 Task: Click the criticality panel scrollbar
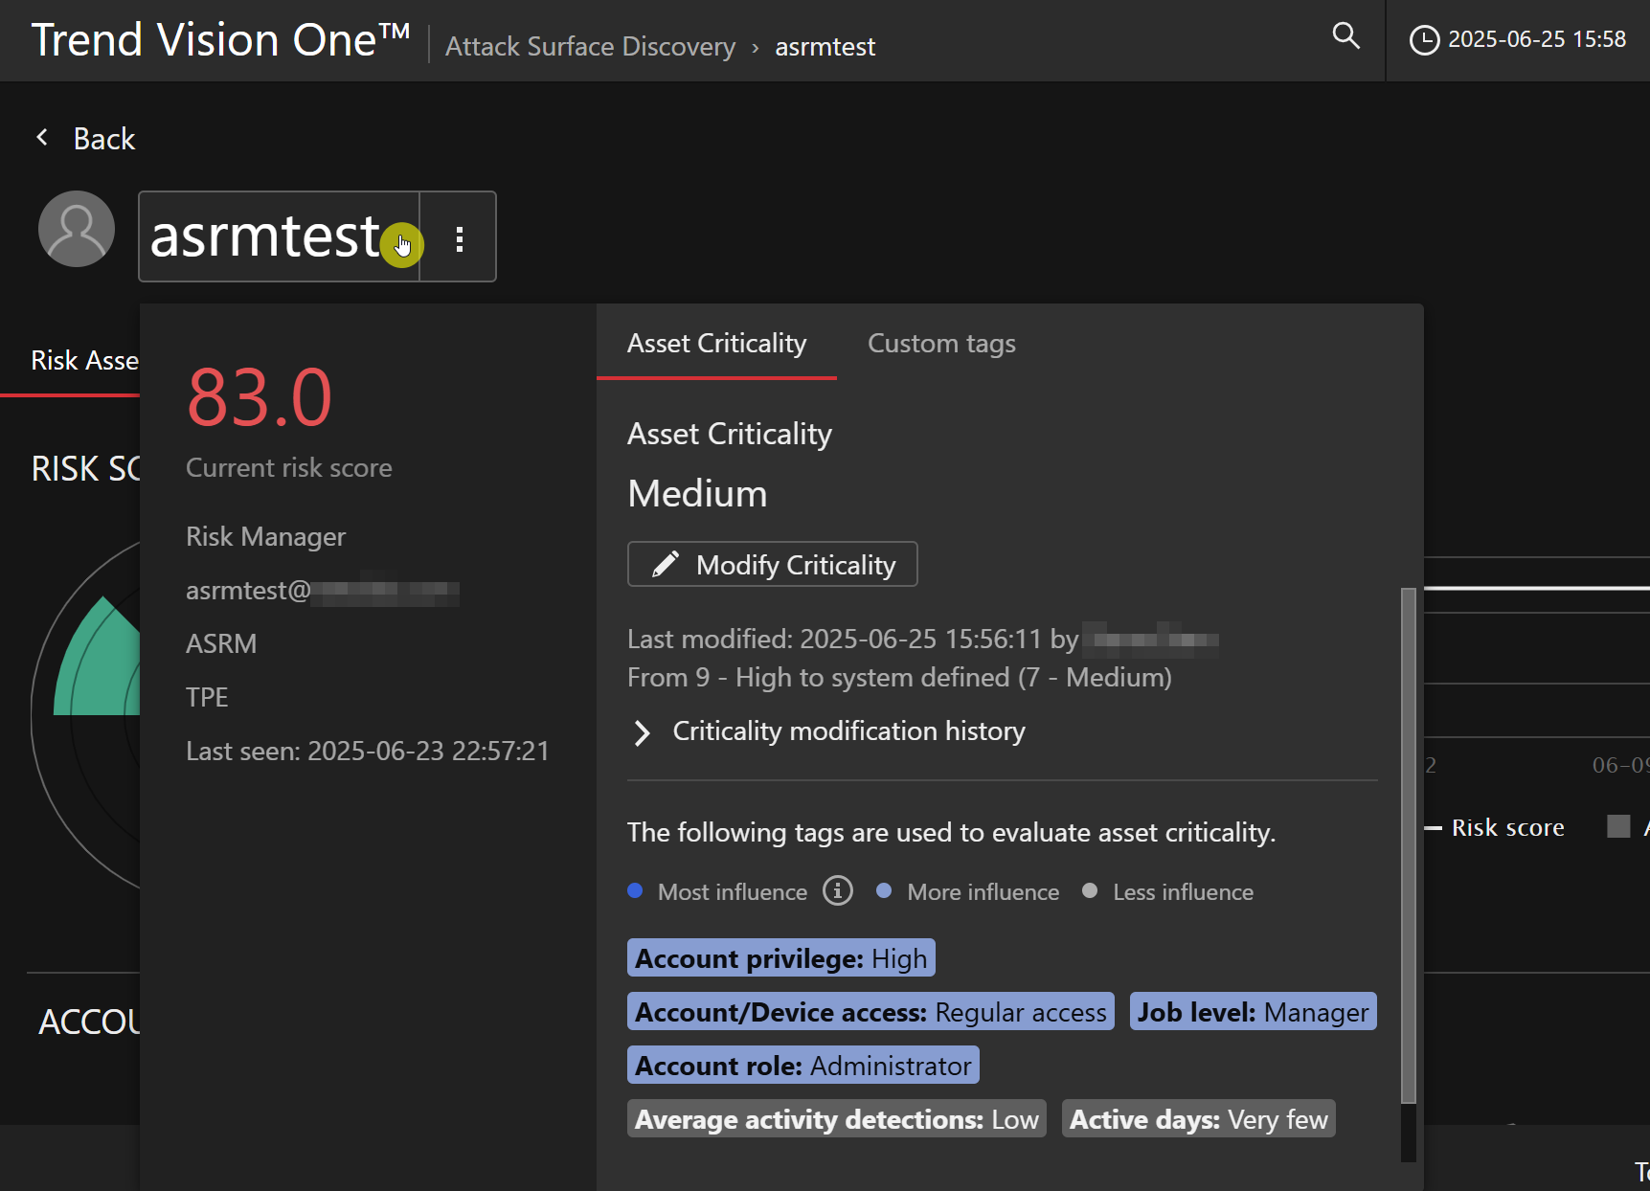click(x=1408, y=843)
